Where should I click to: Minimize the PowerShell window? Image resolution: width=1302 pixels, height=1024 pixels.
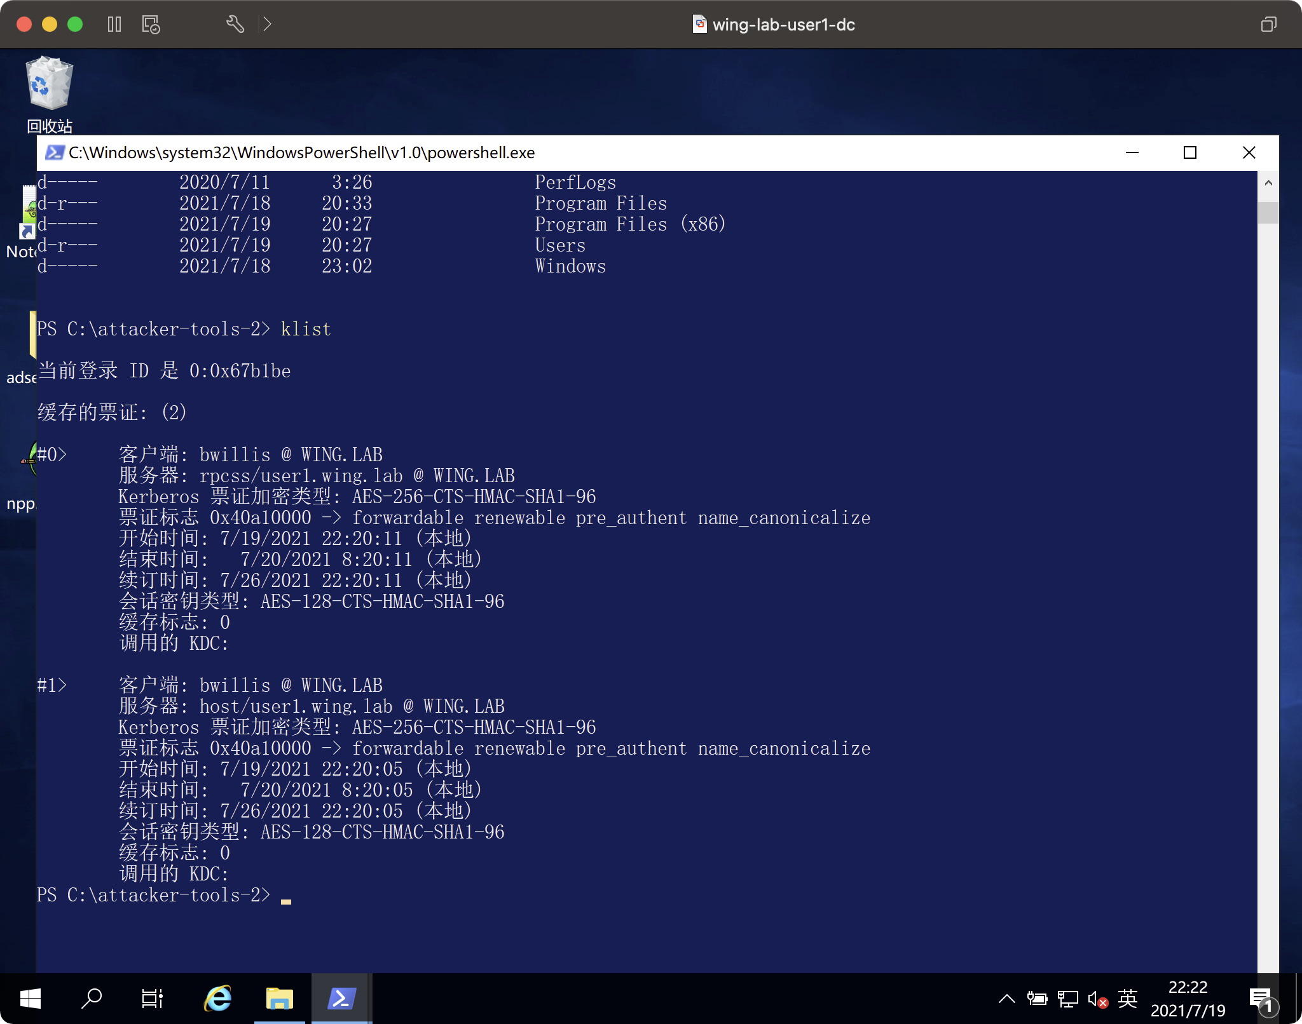1132,152
